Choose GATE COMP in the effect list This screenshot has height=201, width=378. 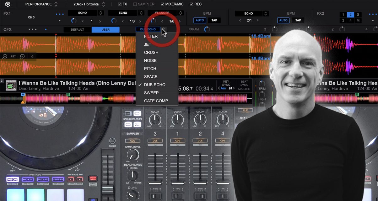156,101
